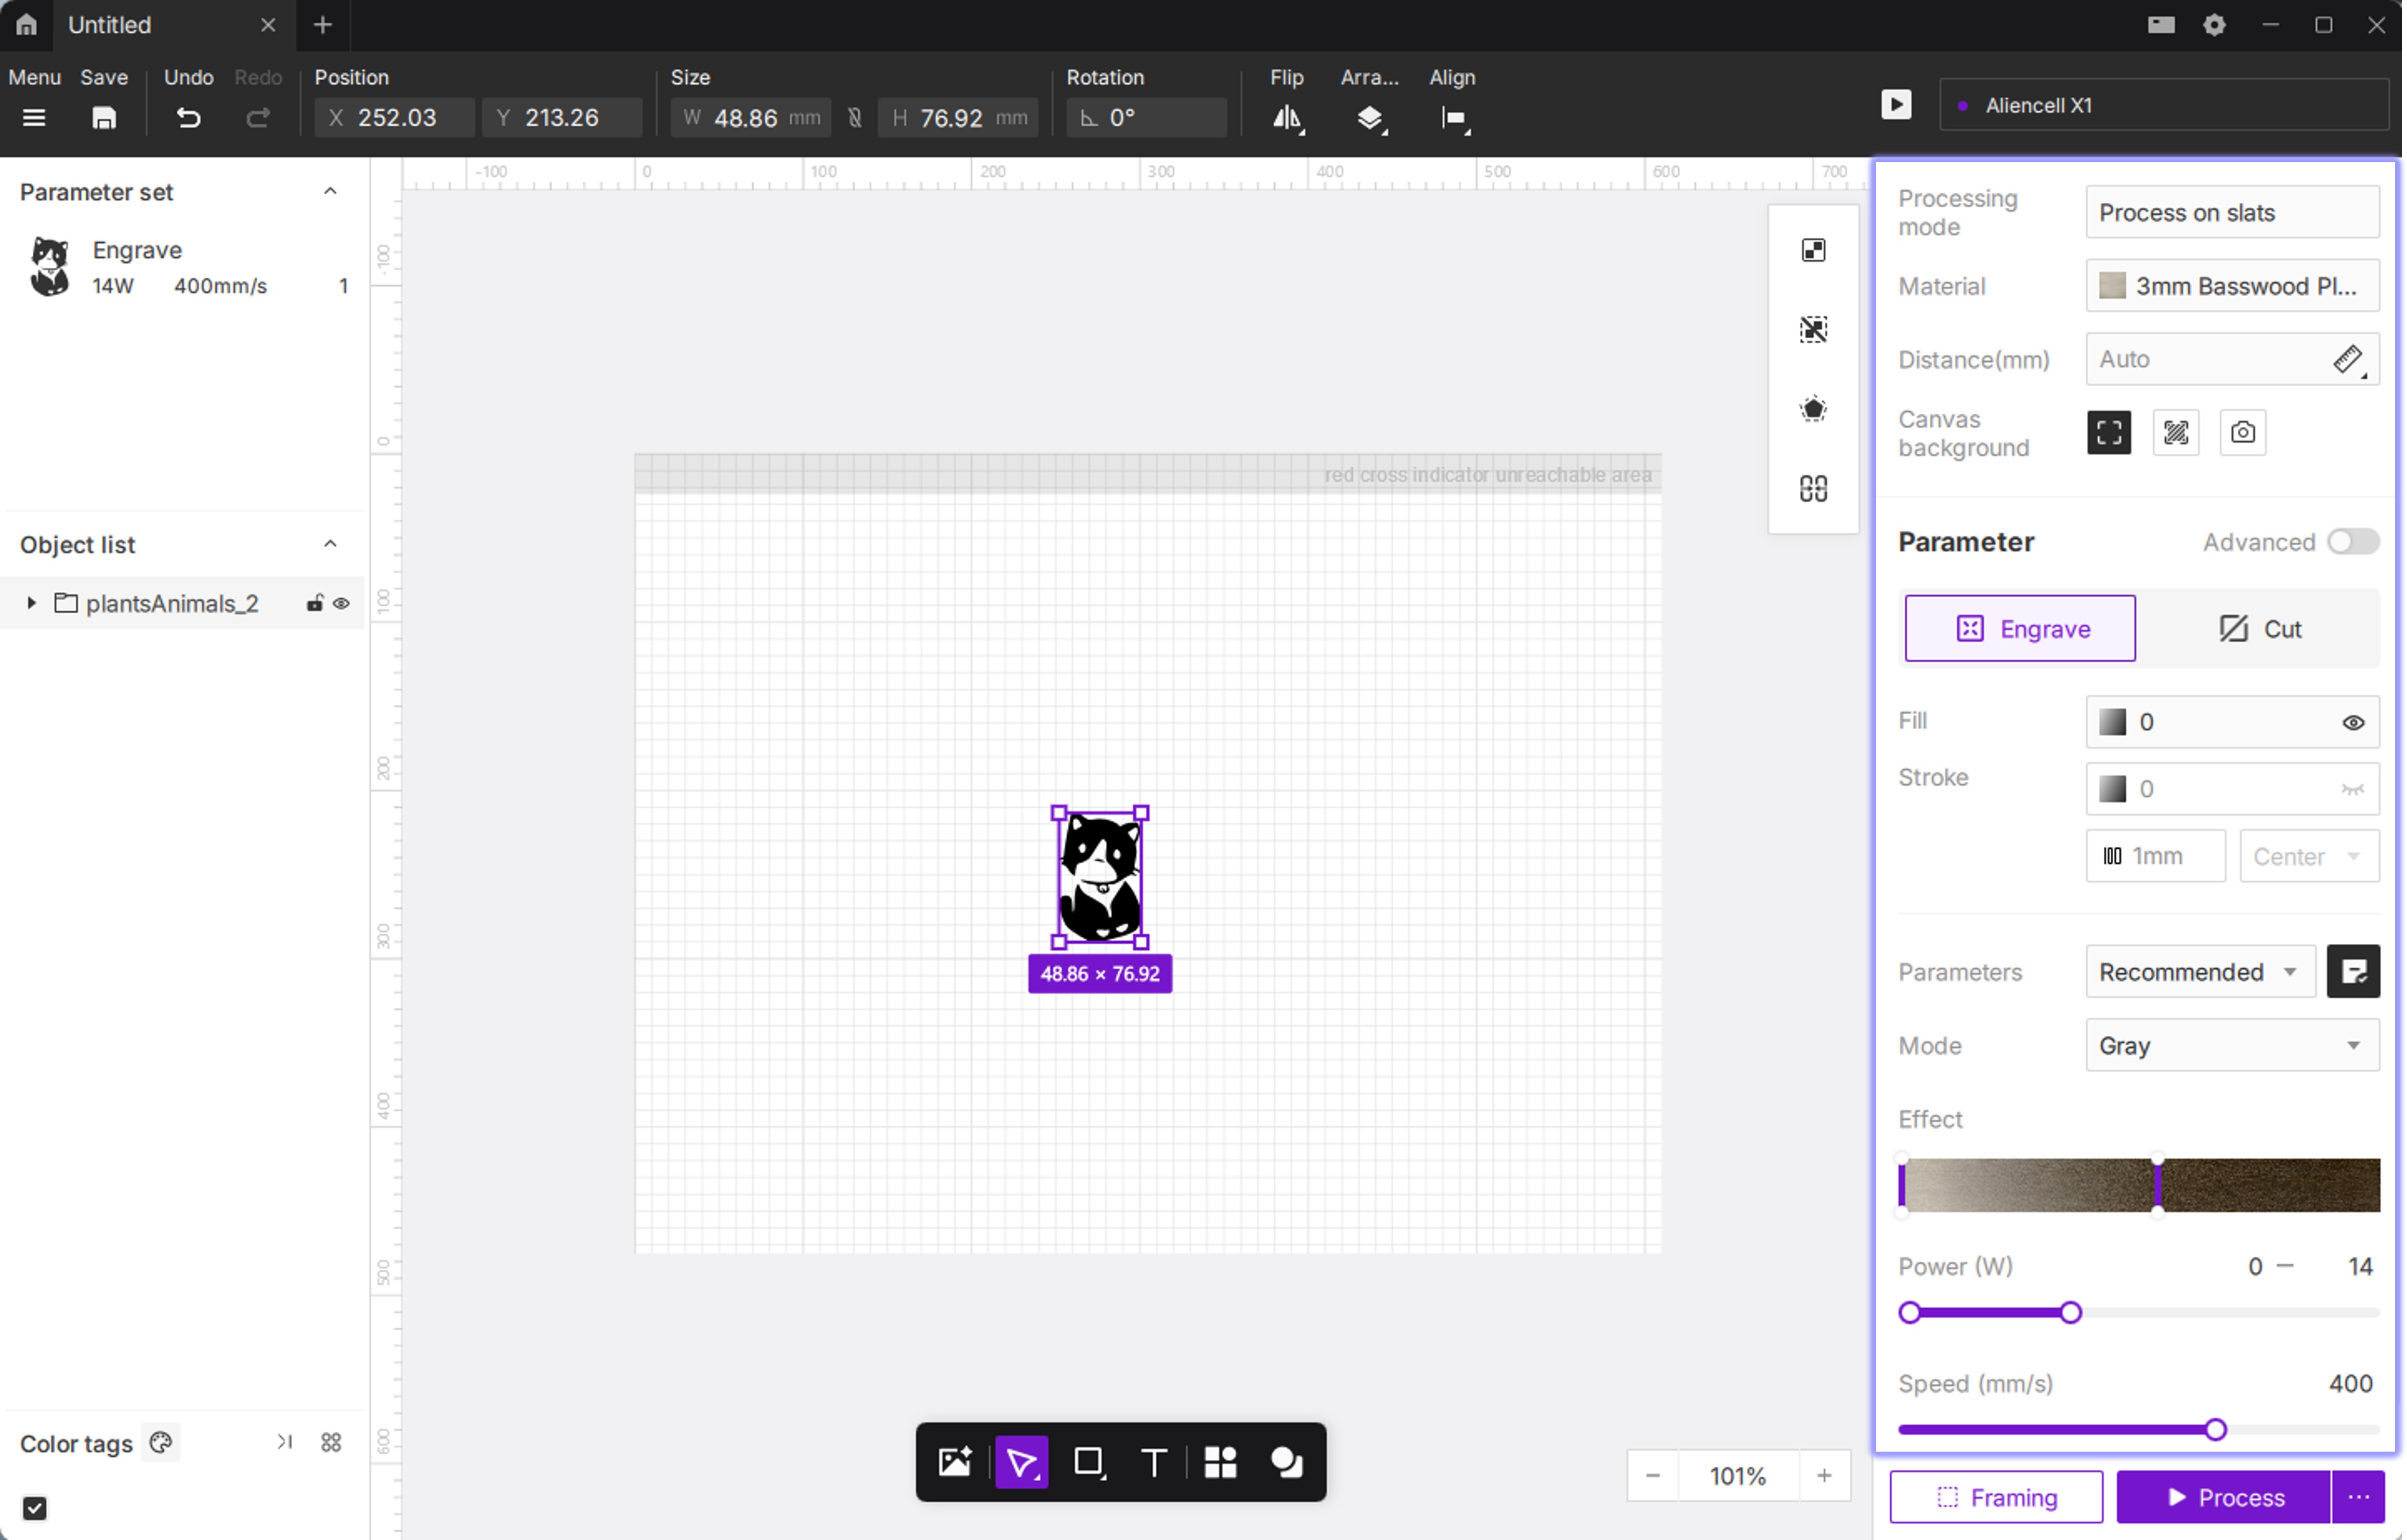Open the Recommended parameters dropdown
This screenshot has height=1540, width=2407.
(2198, 972)
